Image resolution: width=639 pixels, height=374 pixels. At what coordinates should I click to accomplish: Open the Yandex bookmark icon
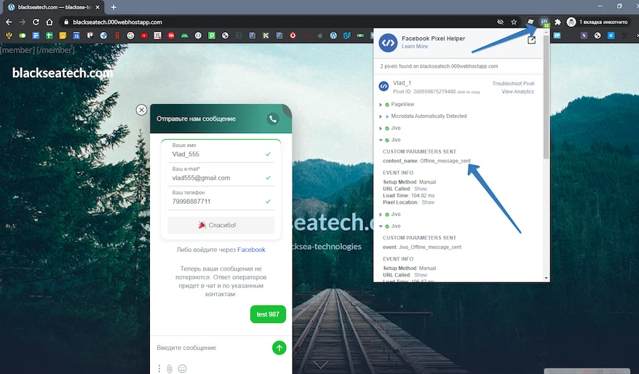pos(117,36)
